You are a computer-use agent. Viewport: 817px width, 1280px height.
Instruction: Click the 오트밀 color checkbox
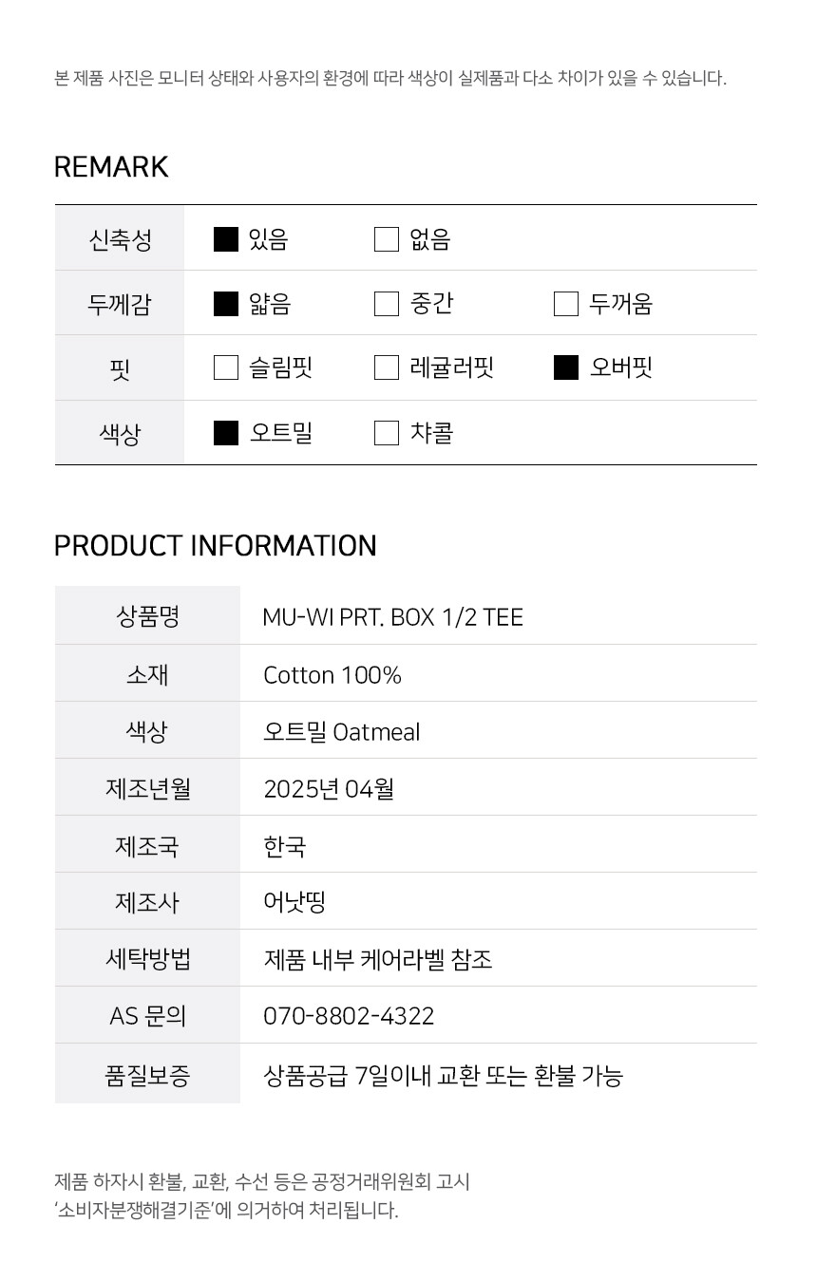[226, 433]
